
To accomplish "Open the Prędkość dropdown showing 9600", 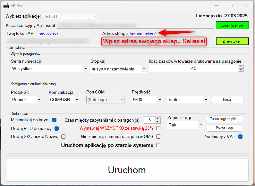I will 160,100.
